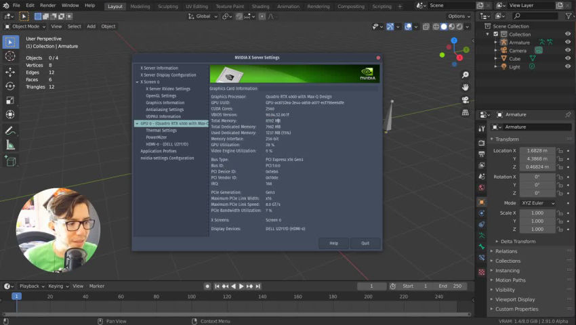
Task: Select the Scale tool
Action: tap(10, 100)
